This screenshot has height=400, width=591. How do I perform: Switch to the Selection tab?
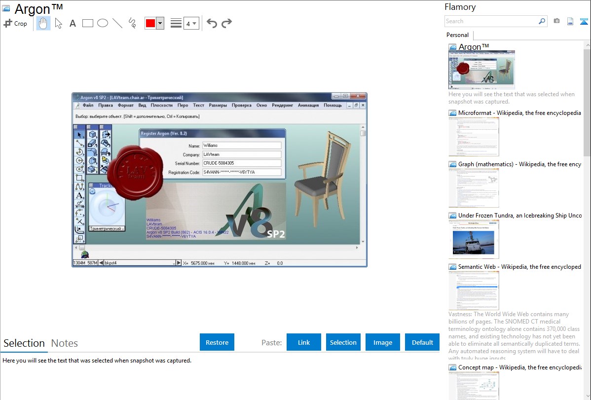[x=24, y=343]
